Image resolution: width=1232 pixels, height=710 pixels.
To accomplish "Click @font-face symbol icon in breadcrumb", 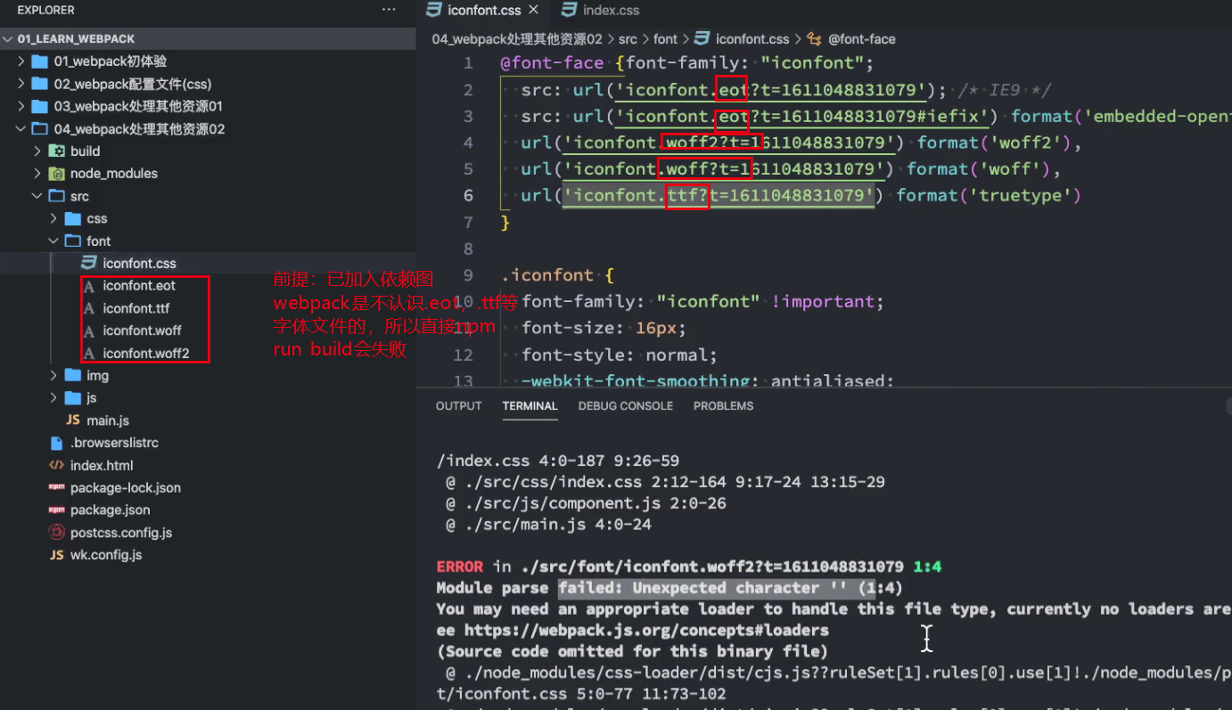I will pyautogui.click(x=814, y=39).
